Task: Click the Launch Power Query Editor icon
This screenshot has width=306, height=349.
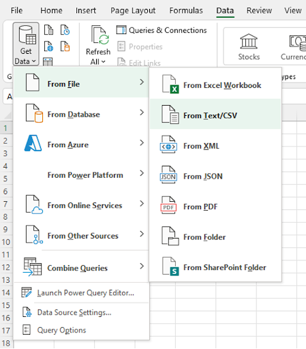Action: (x=27, y=292)
